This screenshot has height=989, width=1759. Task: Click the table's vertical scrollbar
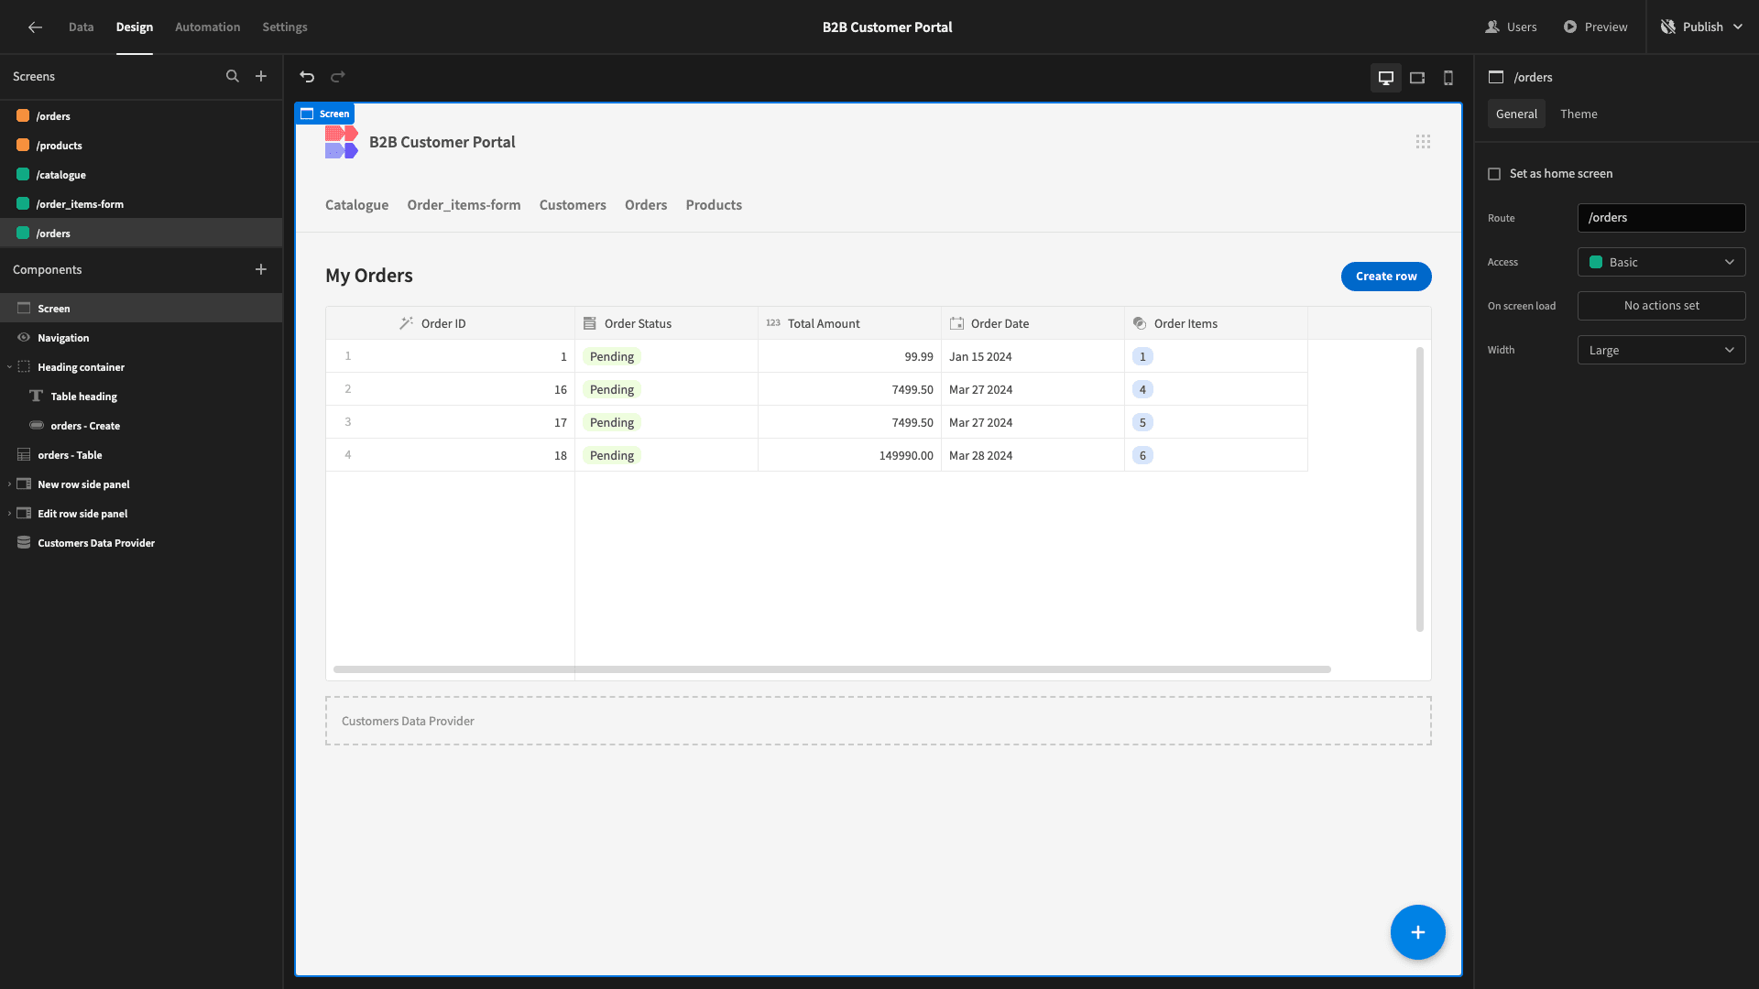(x=1420, y=489)
